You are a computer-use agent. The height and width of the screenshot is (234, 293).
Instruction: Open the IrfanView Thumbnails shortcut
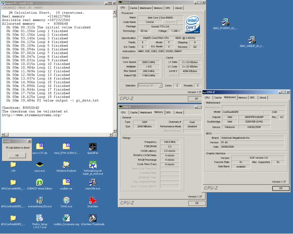tap(93, 218)
